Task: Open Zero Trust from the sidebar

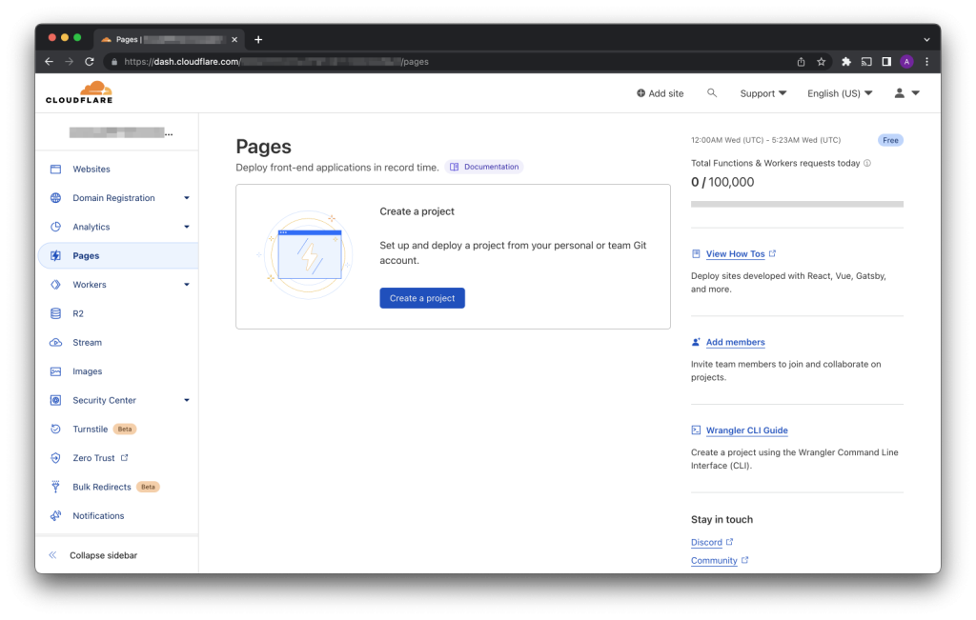Action: pyautogui.click(x=93, y=458)
